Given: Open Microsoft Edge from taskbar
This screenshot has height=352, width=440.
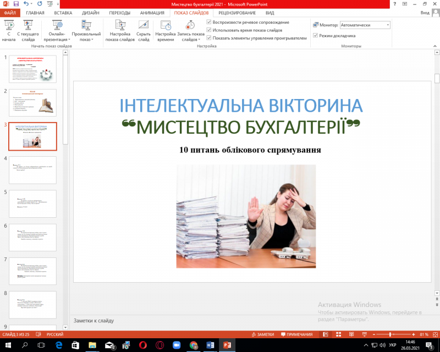Looking at the screenshot, I should click(59, 345).
